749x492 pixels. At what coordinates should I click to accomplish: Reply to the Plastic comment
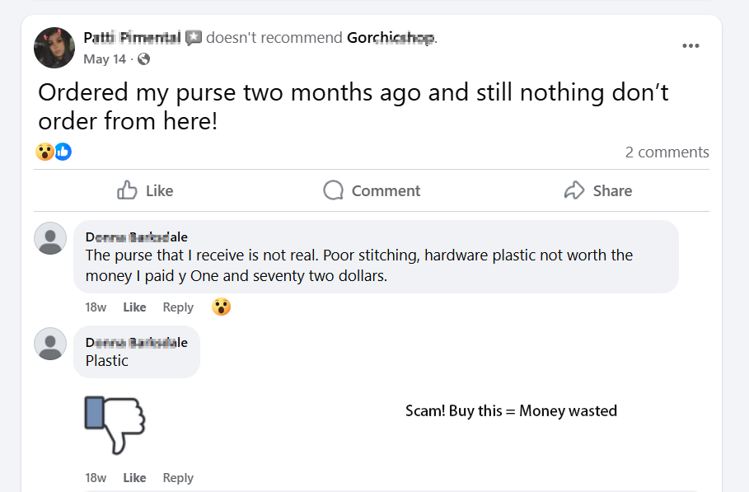click(x=178, y=478)
